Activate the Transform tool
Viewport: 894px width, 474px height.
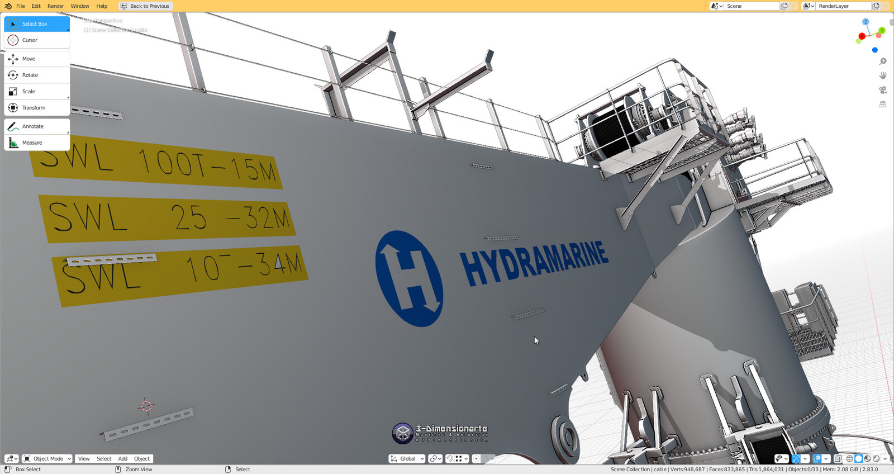tap(37, 107)
